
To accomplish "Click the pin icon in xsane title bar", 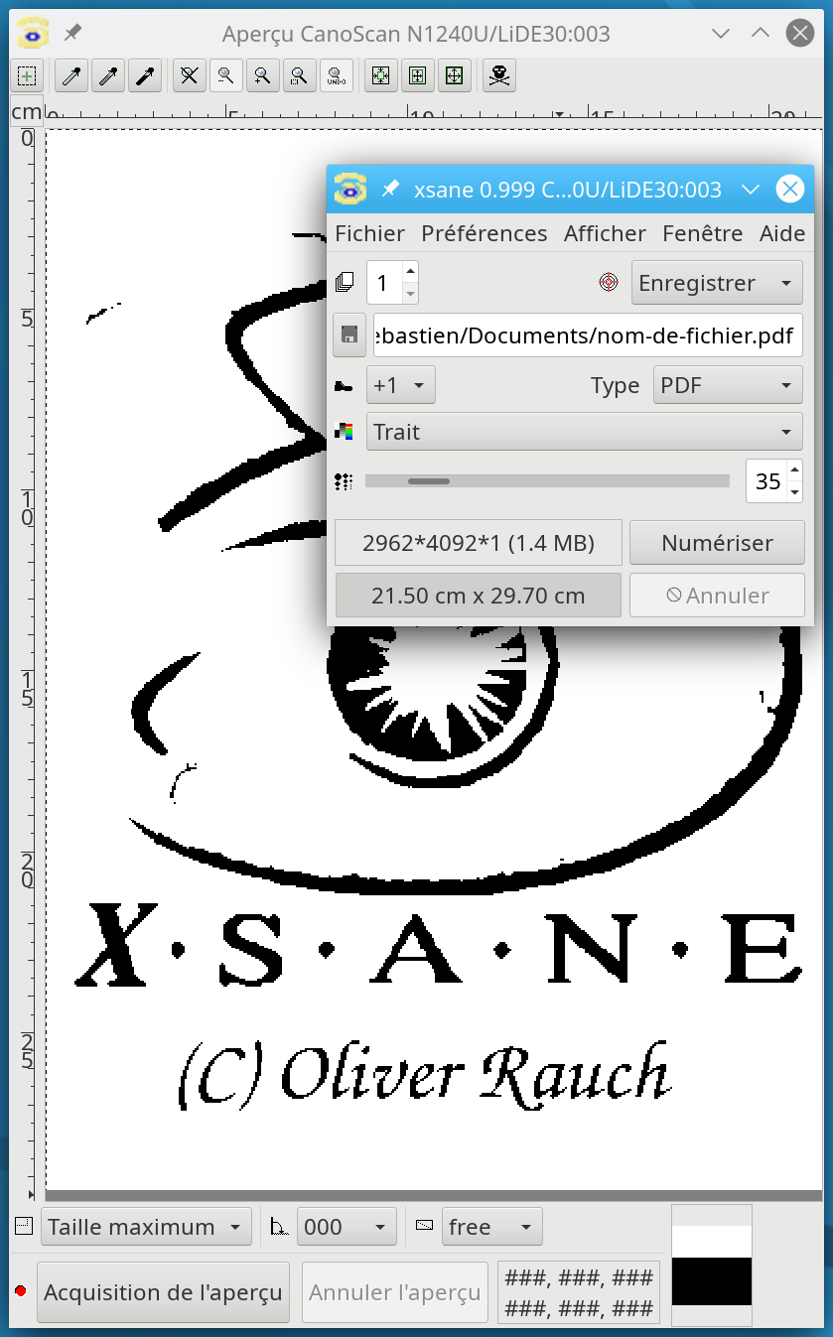I will tap(390, 189).
